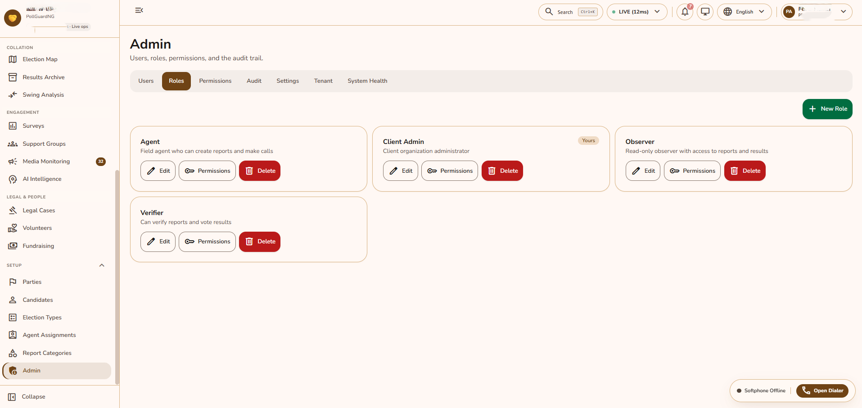Go to Results Archive
Image resolution: width=862 pixels, height=408 pixels.
pos(57,77)
